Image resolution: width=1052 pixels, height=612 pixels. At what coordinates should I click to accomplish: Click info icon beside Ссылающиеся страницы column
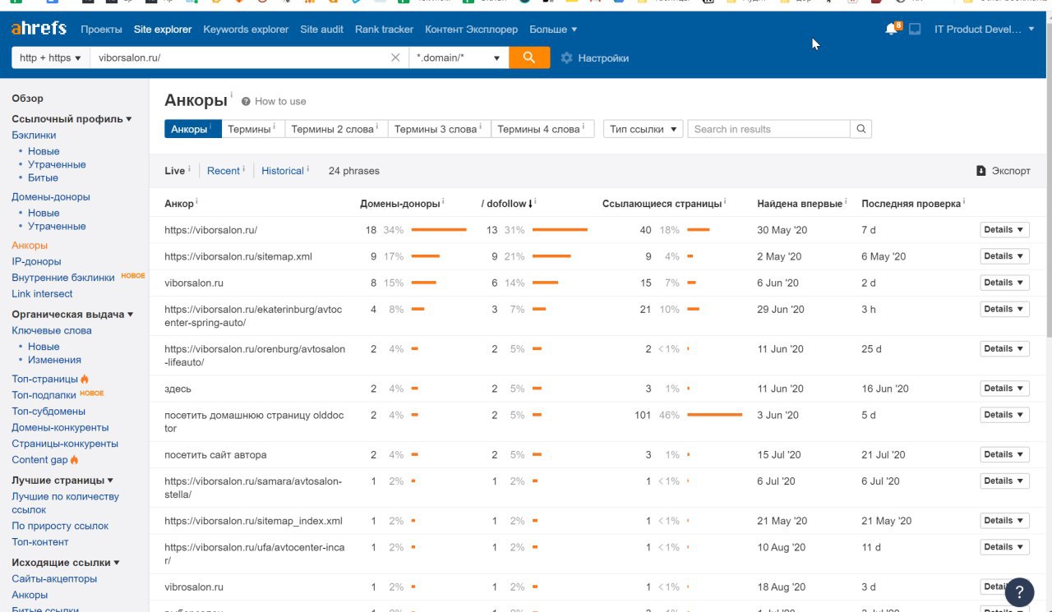725,201
